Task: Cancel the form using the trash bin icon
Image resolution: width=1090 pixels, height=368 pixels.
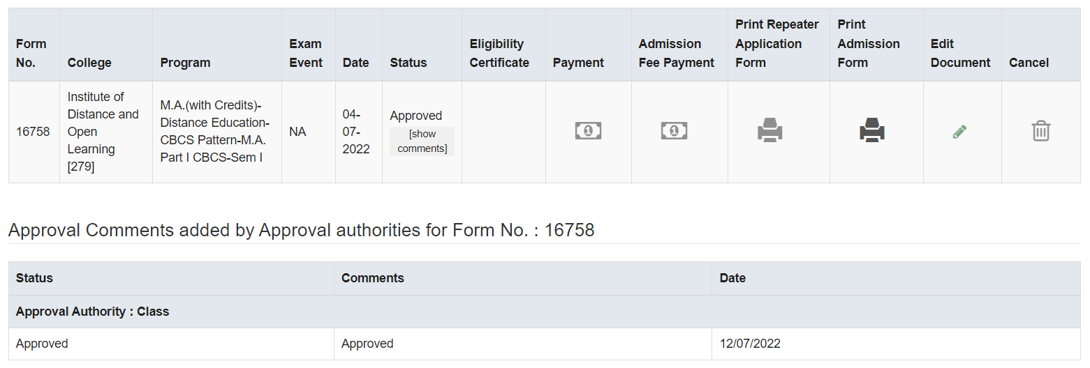Action: pyautogui.click(x=1041, y=130)
